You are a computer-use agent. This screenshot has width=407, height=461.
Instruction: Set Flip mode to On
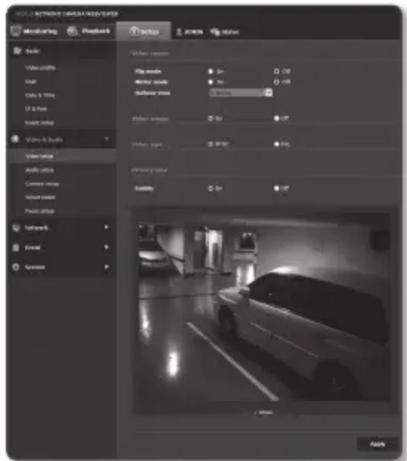click(x=211, y=71)
